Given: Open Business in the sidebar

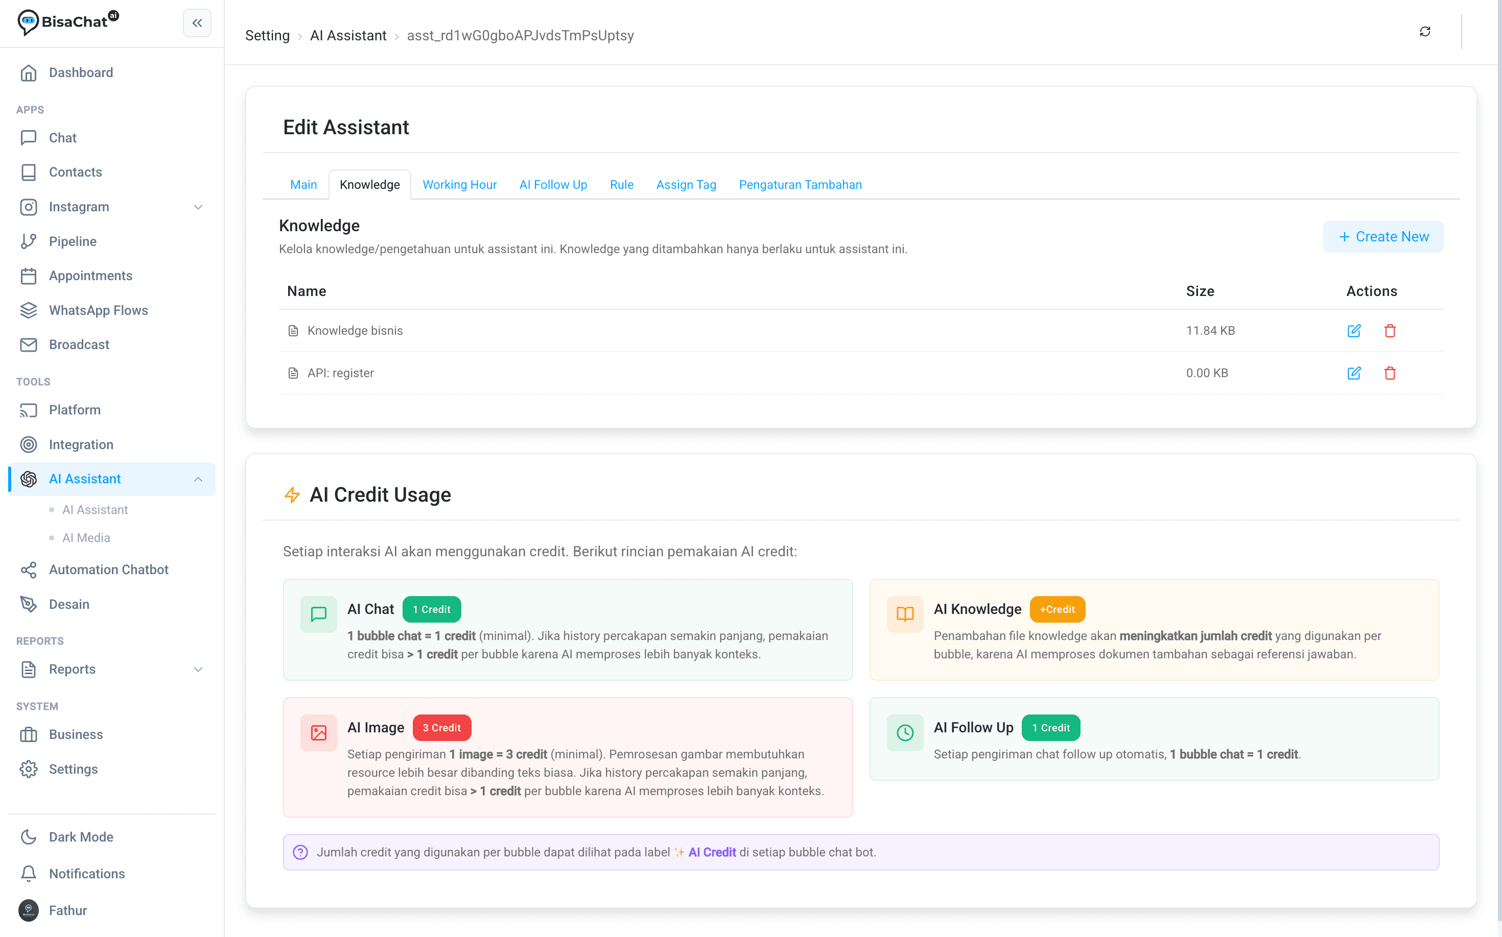Looking at the screenshot, I should pos(112,734).
